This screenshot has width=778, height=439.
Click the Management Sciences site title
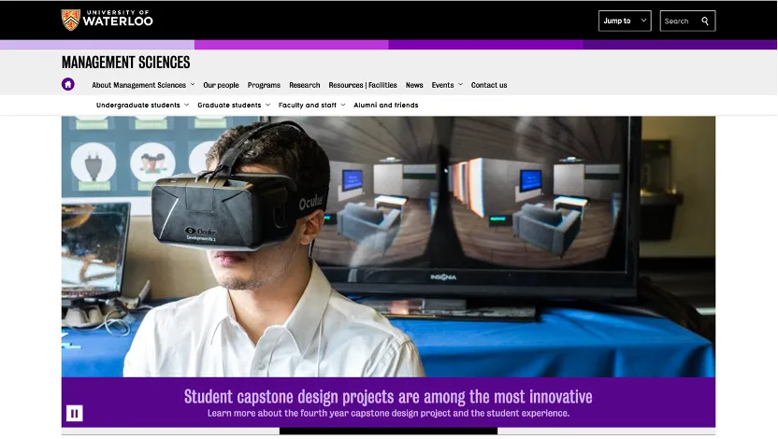tap(125, 63)
